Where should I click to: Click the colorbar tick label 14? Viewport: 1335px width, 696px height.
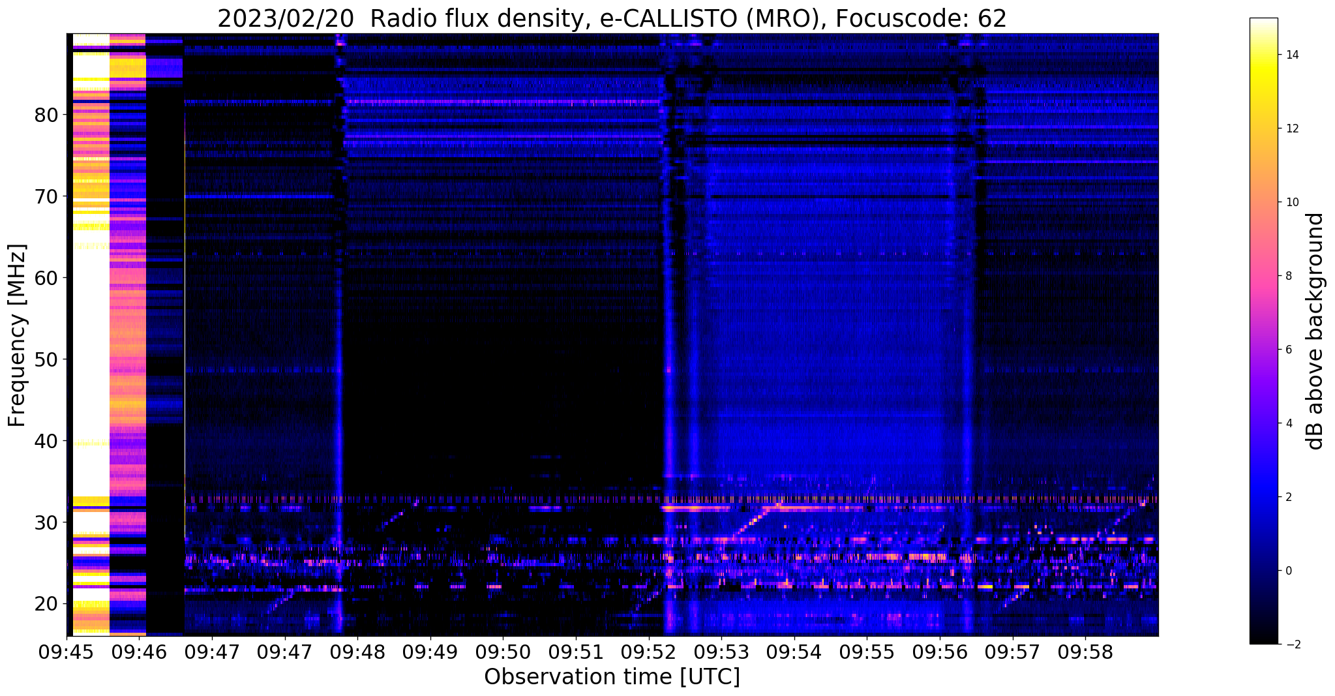1291,55
